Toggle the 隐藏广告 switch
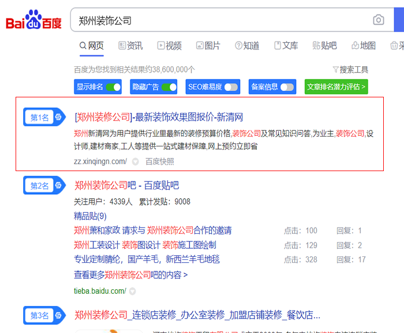 tap(169, 87)
